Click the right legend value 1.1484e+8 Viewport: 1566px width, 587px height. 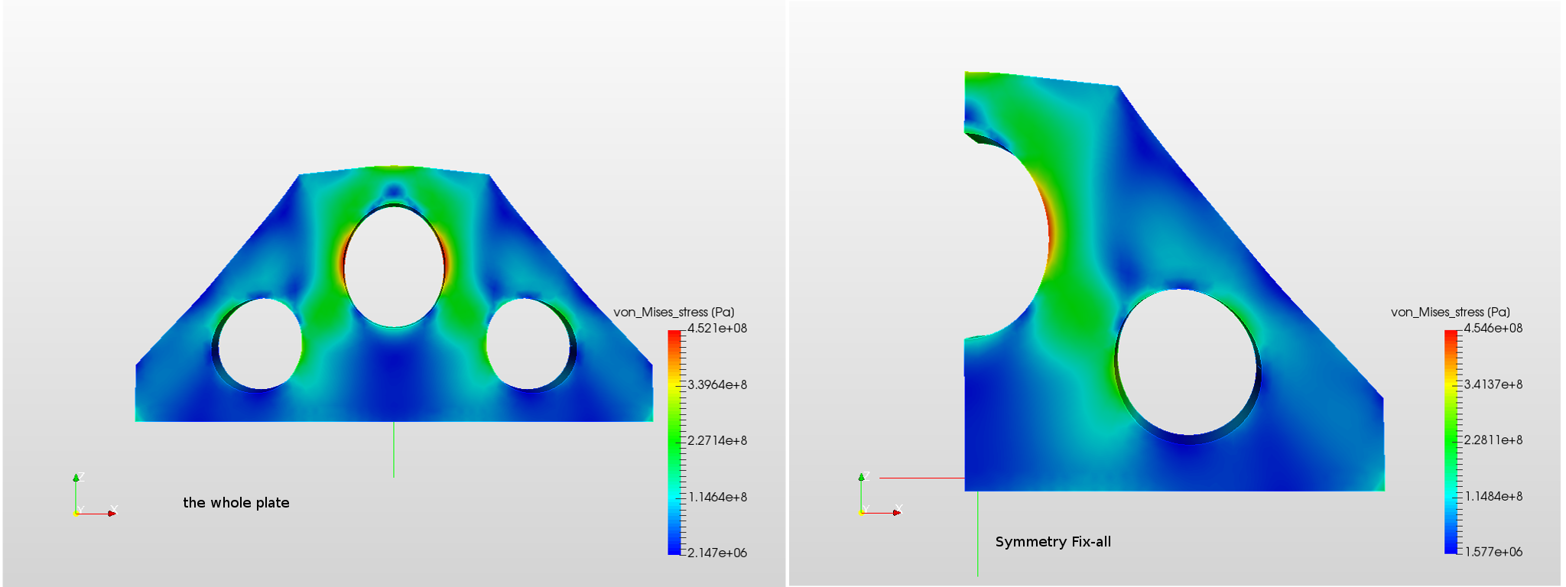[1493, 496]
